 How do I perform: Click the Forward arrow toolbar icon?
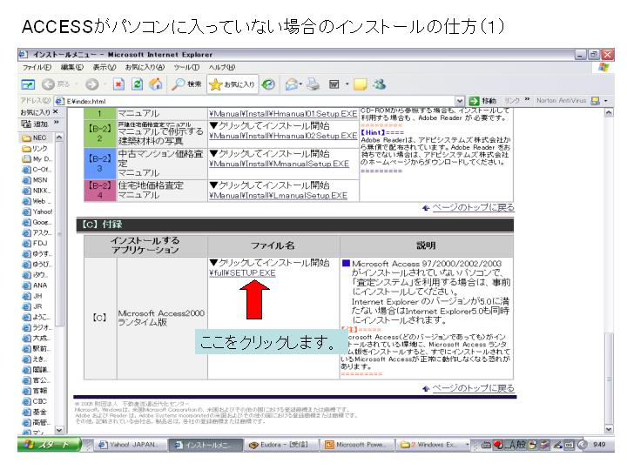[x=92, y=84]
